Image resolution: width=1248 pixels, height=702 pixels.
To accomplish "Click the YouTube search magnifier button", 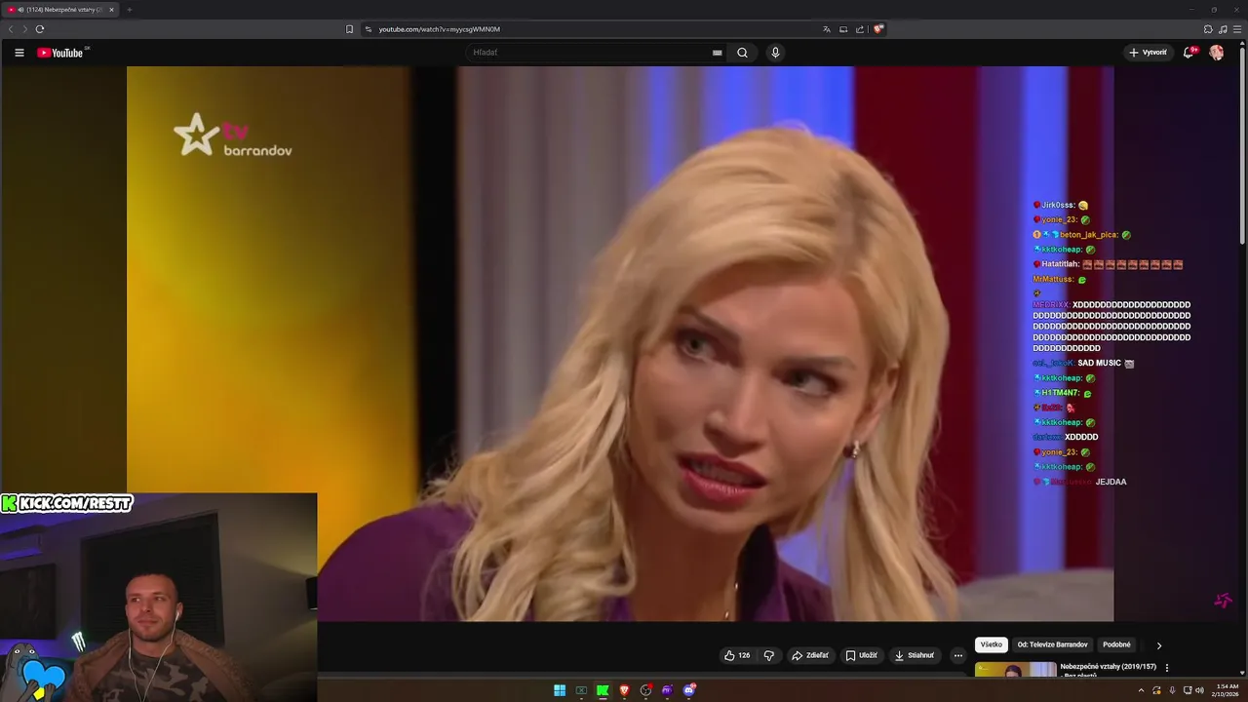I will [x=742, y=53].
